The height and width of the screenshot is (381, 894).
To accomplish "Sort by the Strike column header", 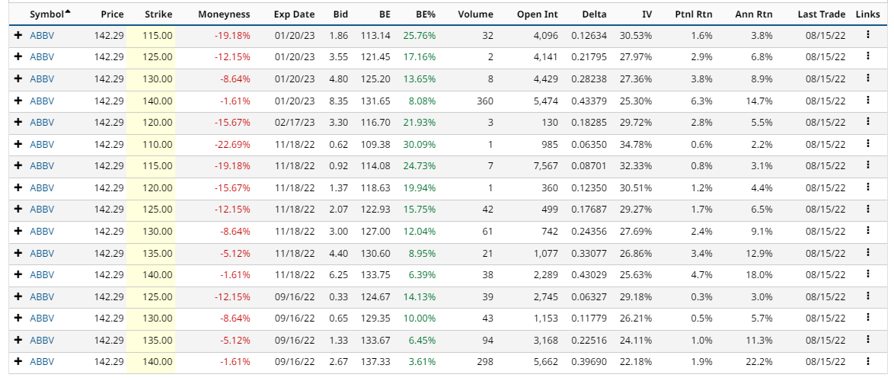I will [158, 14].
